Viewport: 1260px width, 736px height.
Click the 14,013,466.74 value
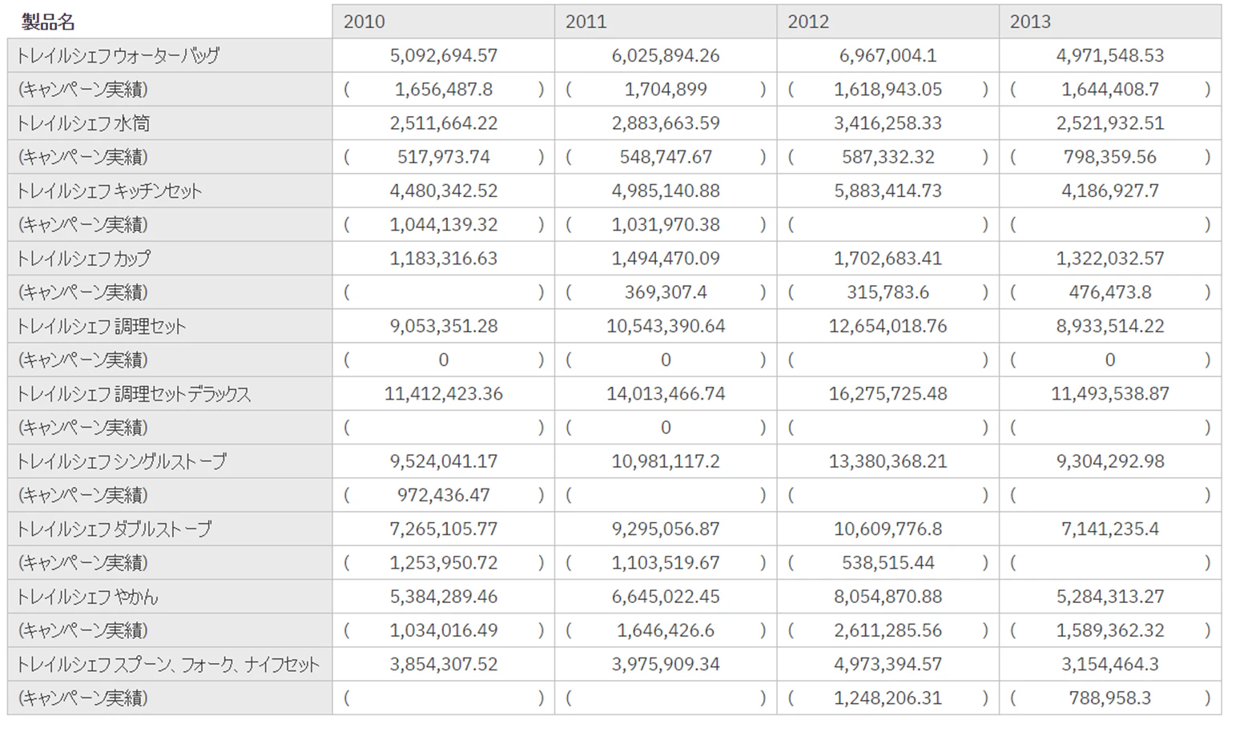(x=666, y=394)
